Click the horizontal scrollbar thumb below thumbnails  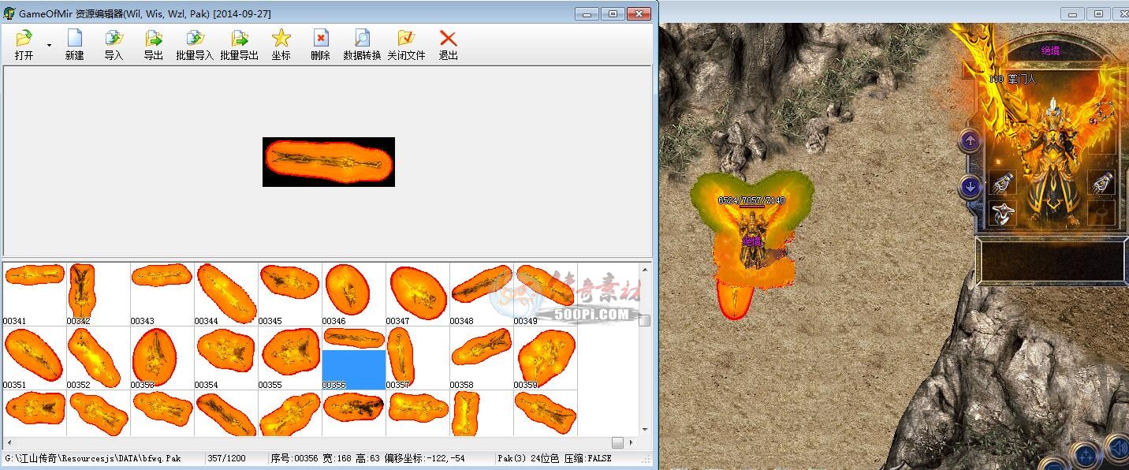617,442
